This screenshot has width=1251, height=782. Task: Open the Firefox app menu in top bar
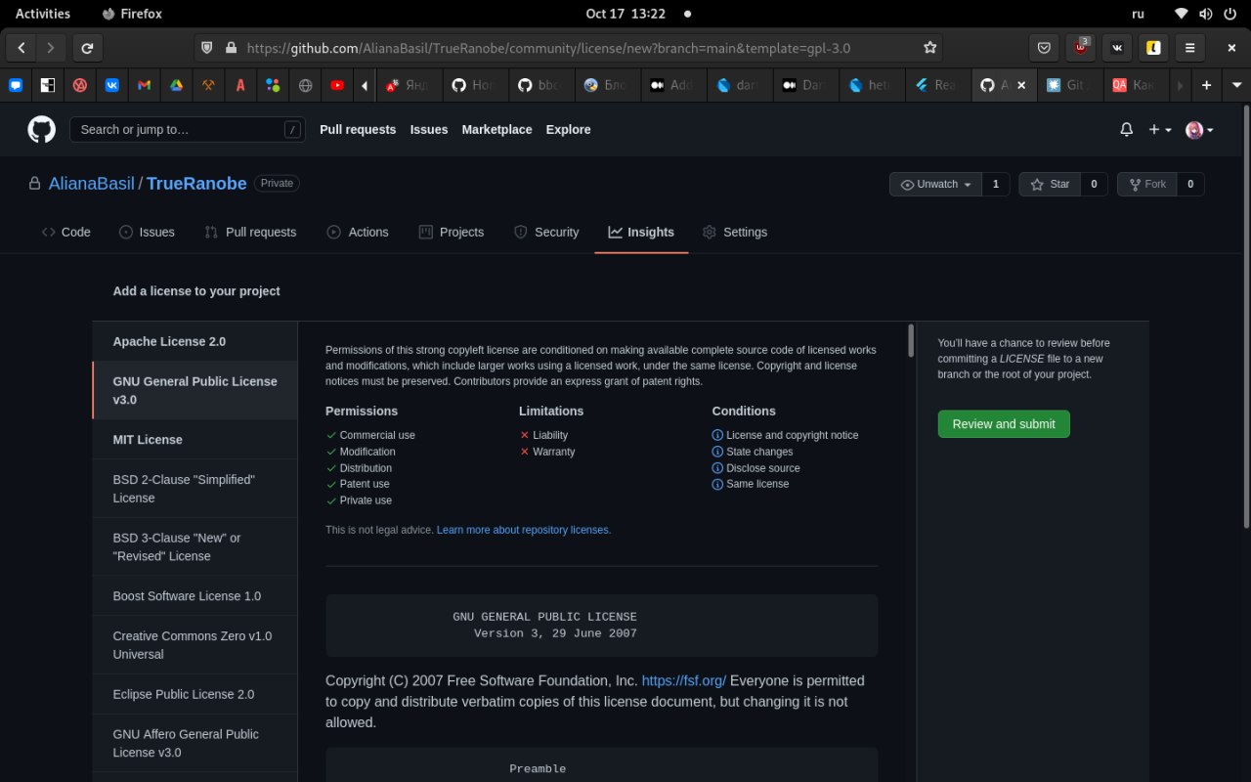(132, 14)
